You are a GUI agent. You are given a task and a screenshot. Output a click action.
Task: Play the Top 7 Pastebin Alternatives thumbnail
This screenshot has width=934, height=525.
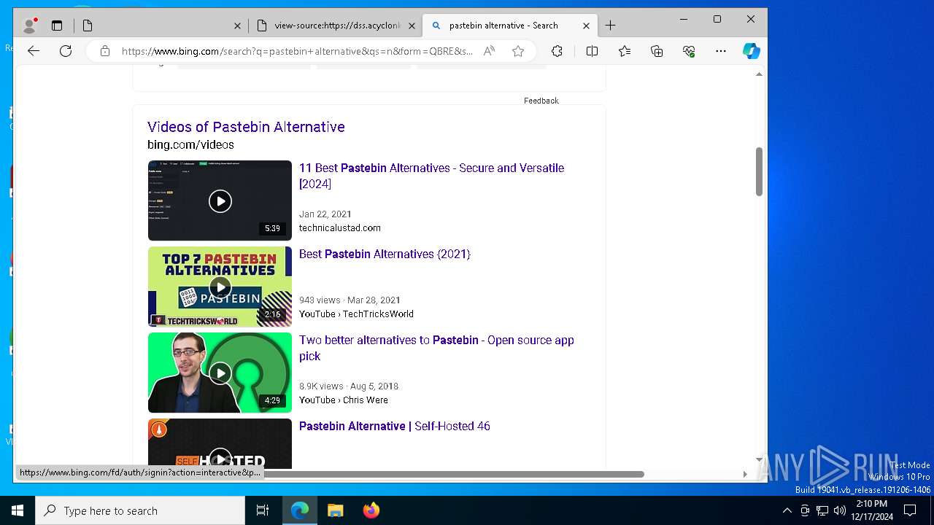point(220,287)
